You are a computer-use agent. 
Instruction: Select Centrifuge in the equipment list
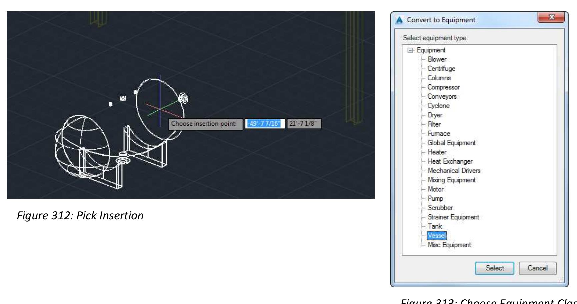point(441,69)
